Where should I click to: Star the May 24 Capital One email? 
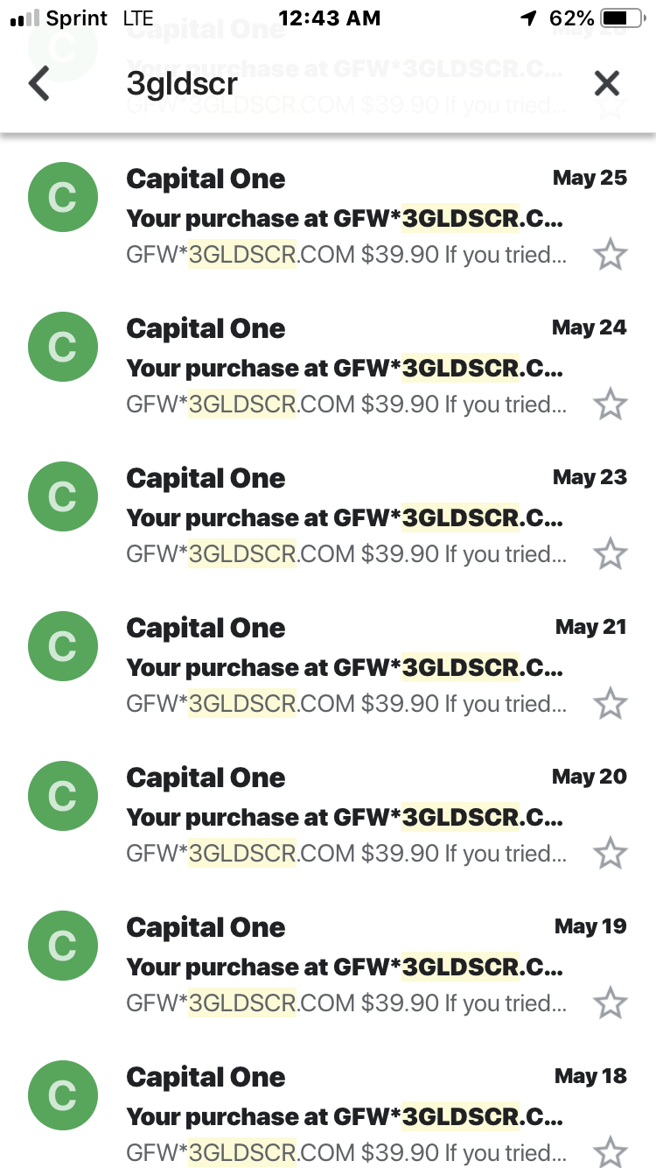pyautogui.click(x=611, y=405)
